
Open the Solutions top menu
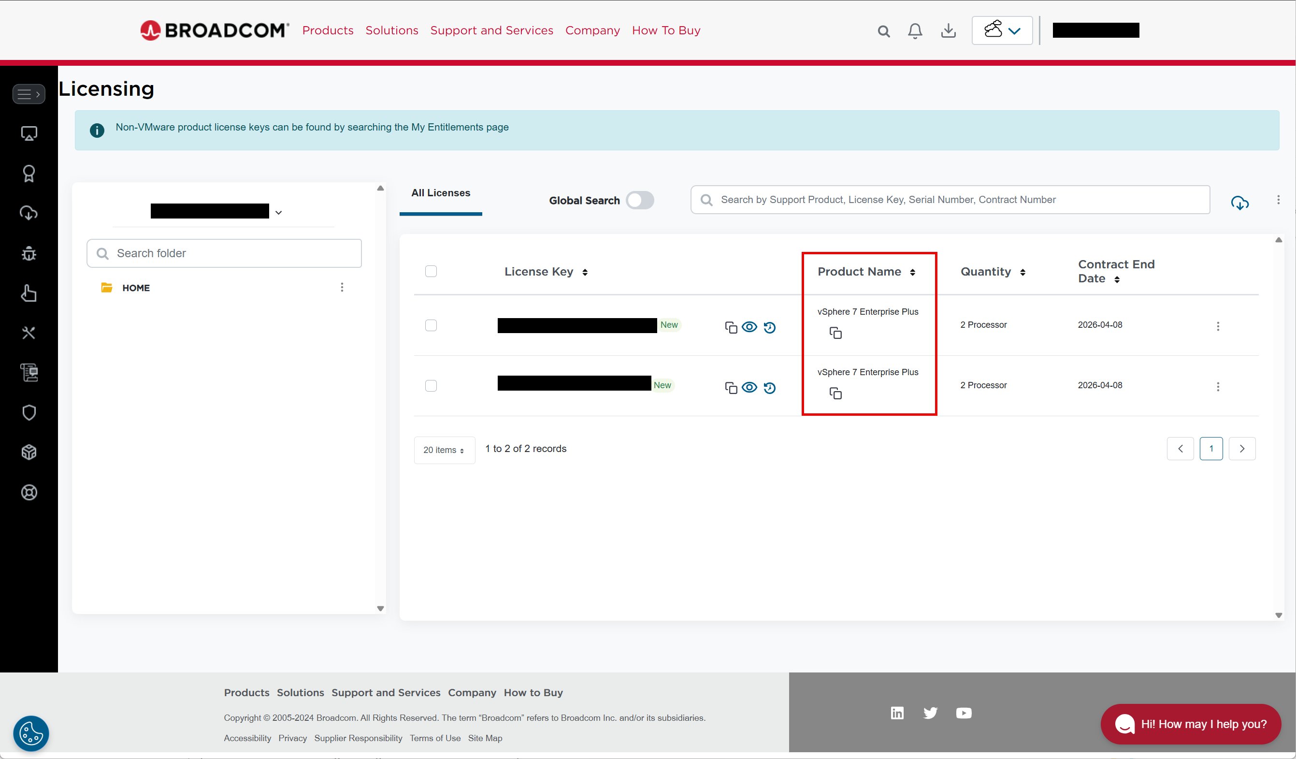tap(391, 30)
